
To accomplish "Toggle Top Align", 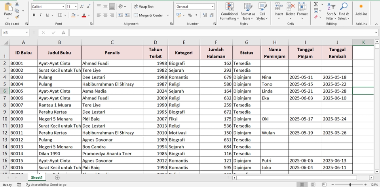I will point(99,7).
